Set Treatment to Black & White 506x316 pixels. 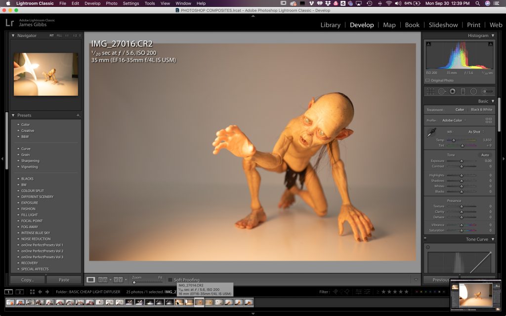click(x=481, y=110)
